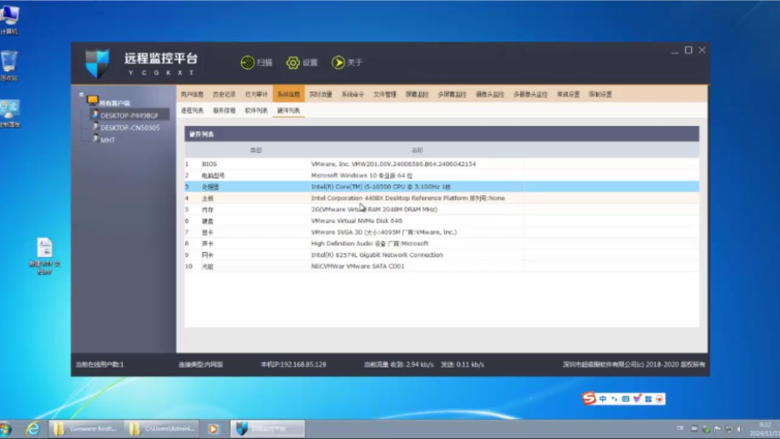780x439 pixels.
Task: Collapse the client tree root node
Action: [81, 94]
